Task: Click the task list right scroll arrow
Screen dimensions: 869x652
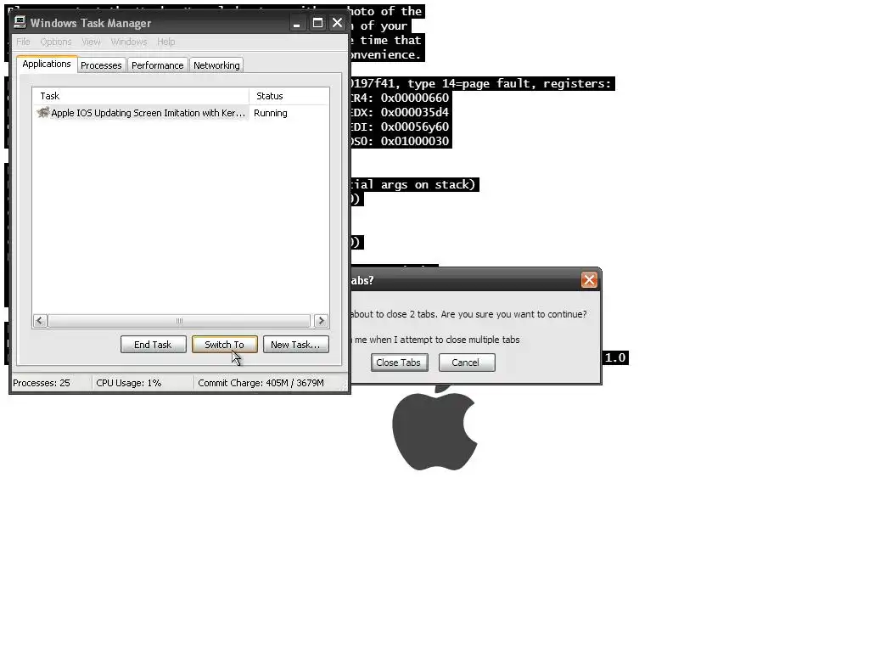Action: [322, 320]
